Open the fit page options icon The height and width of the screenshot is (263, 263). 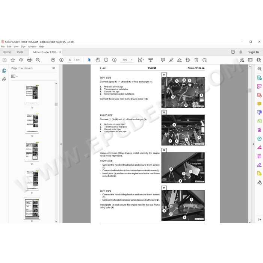point(141,60)
